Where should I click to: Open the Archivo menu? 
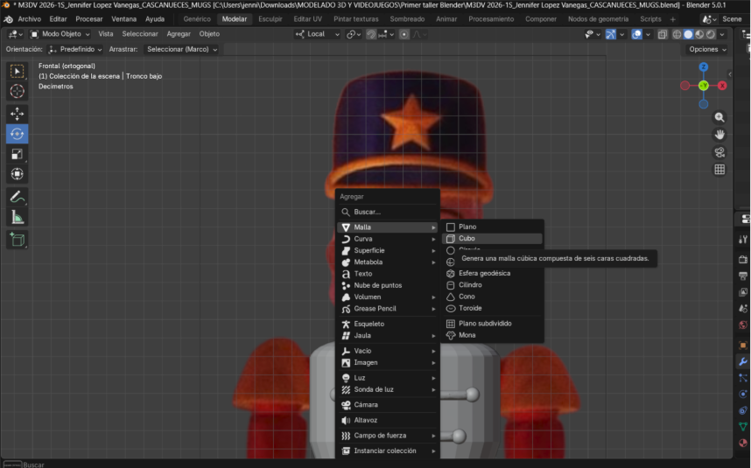click(29, 18)
